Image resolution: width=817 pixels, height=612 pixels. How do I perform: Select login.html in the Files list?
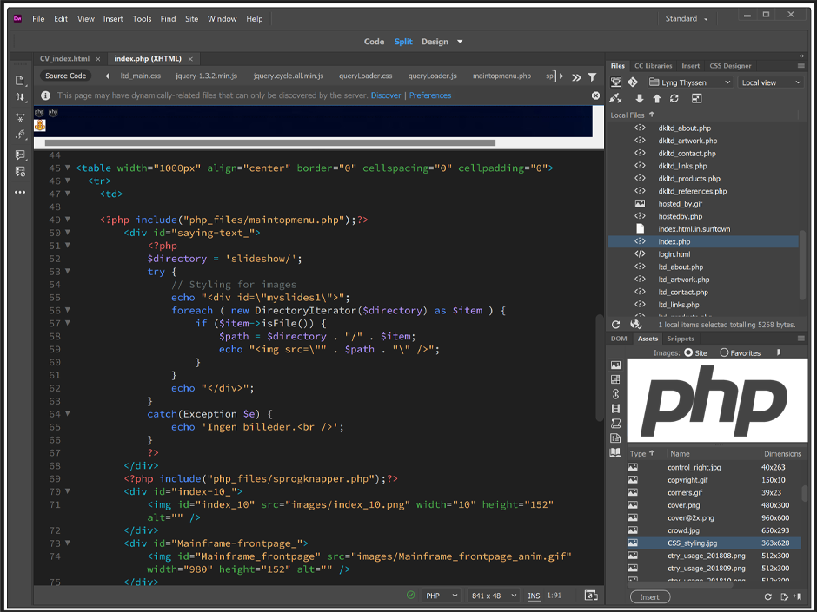674,254
